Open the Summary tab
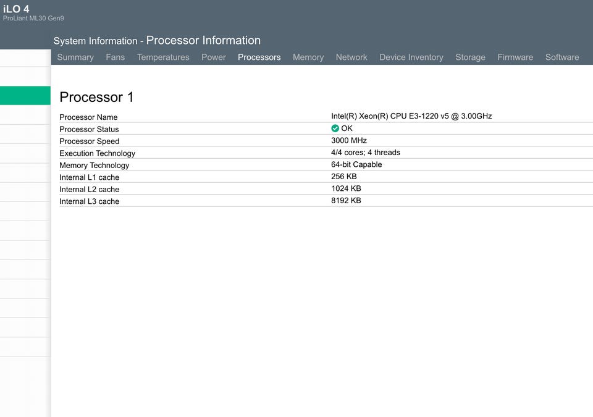The height and width of the screenshot is (417, 593). [x=75, y=57]
